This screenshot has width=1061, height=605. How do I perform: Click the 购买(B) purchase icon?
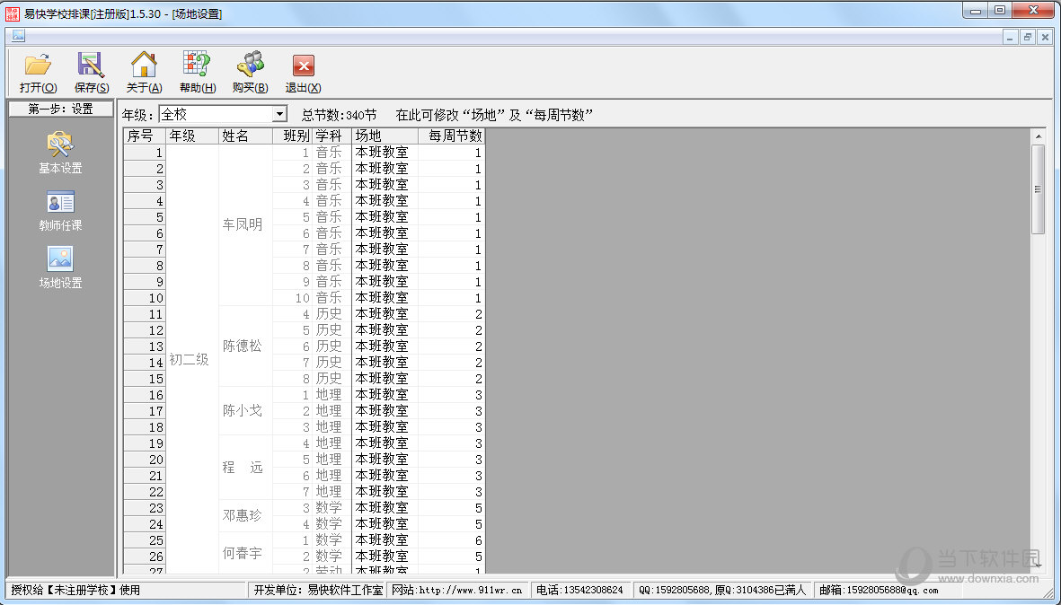point(251,73)
